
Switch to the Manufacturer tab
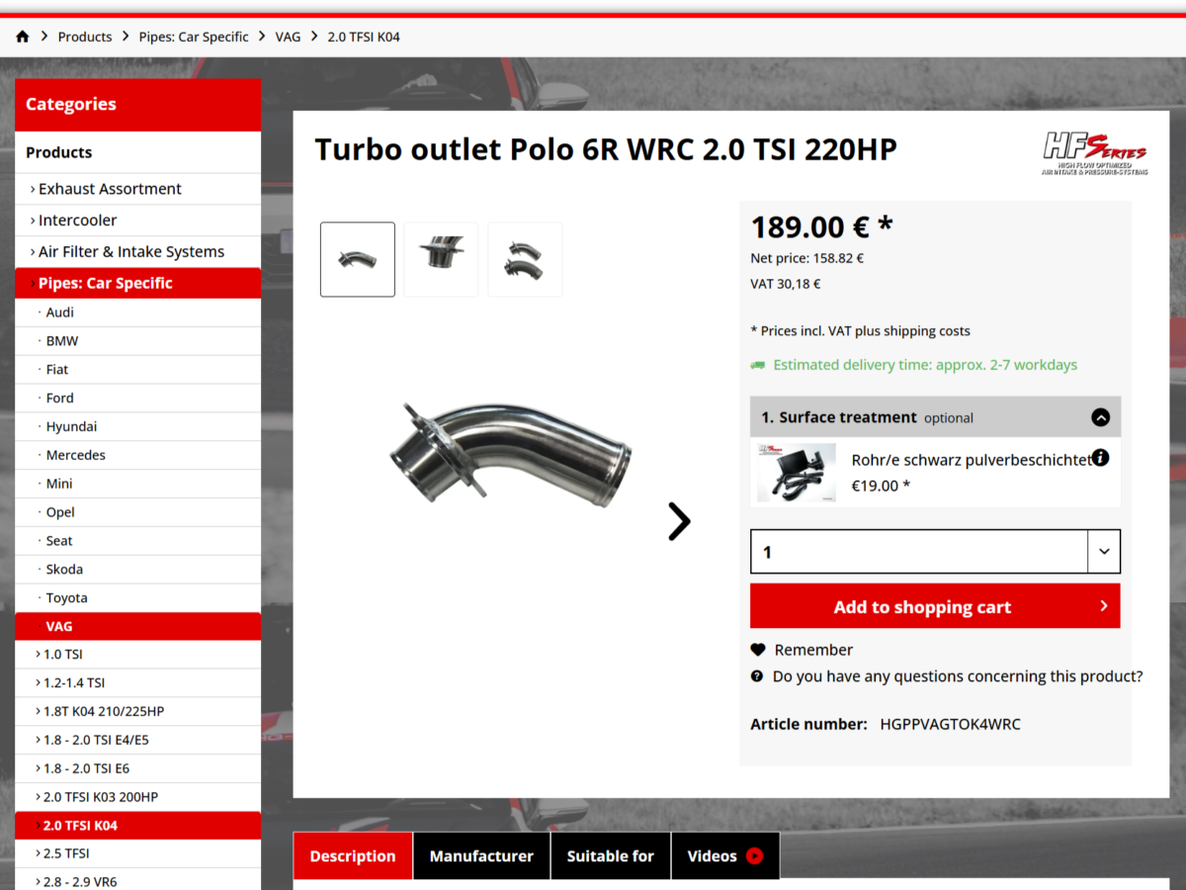(x=481, y=856)
